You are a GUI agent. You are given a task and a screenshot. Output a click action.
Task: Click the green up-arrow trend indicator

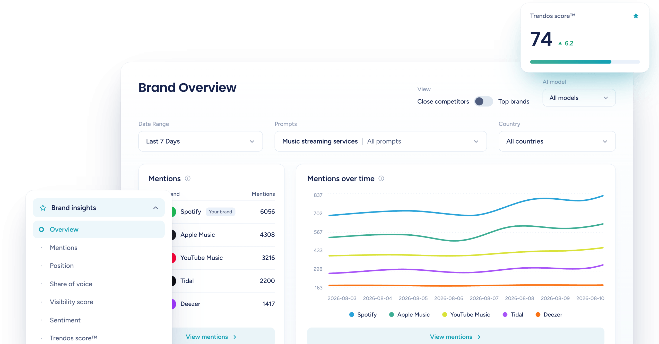click(x=560, y=43)
